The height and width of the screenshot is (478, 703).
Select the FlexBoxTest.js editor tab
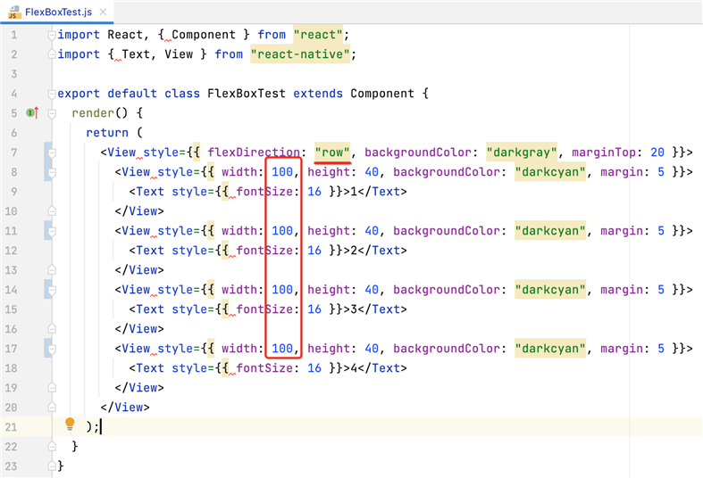coord(58,12)
